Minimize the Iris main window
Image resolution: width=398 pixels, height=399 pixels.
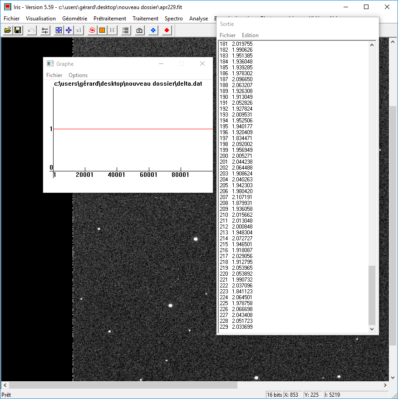pos(345,7)
